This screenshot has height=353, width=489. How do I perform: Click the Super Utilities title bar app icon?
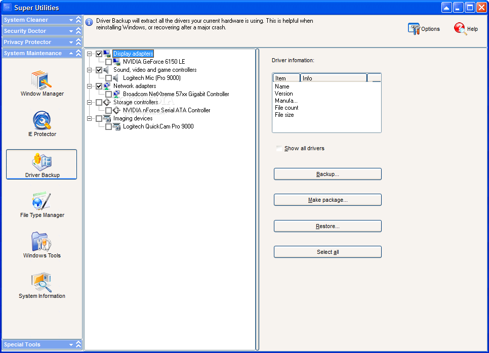[x=7, y=8]
